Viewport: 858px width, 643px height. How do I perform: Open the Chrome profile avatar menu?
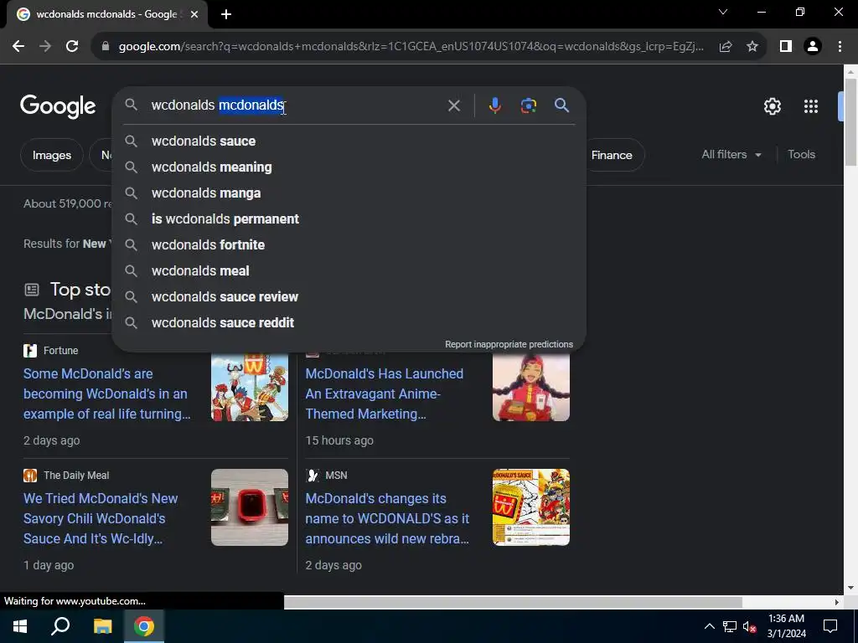click(x=813, y=47)
